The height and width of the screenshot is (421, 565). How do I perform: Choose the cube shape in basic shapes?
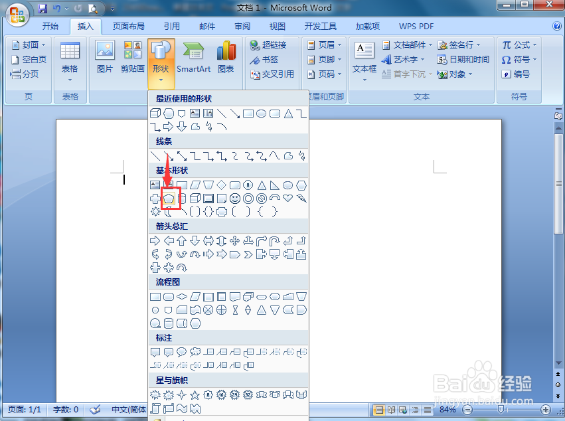point(195,199)
